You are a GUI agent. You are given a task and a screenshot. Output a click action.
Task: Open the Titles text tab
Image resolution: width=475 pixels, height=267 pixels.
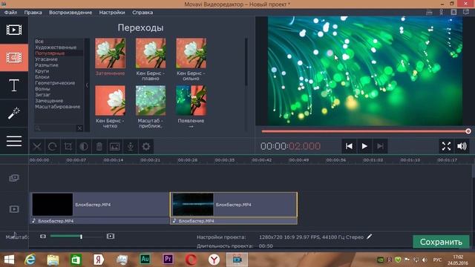click(14, 85)
